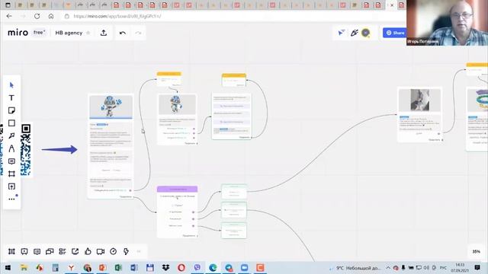Star the HB agency board
488x274 pixels.
click(88, 33)
